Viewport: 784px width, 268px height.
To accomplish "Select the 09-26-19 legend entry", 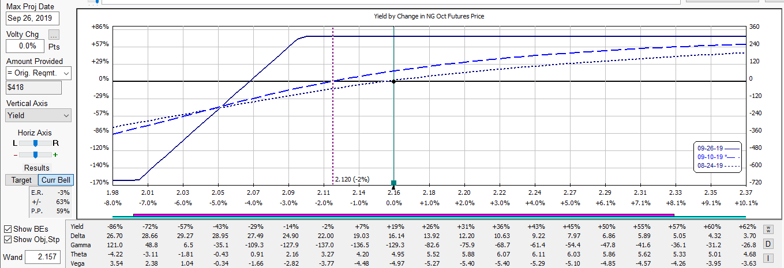I will click(718, 148).
